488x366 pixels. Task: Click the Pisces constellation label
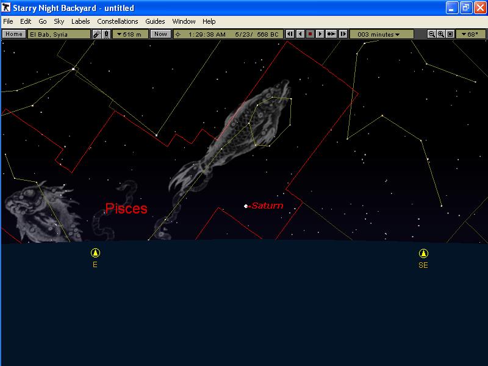pos(126,209)
